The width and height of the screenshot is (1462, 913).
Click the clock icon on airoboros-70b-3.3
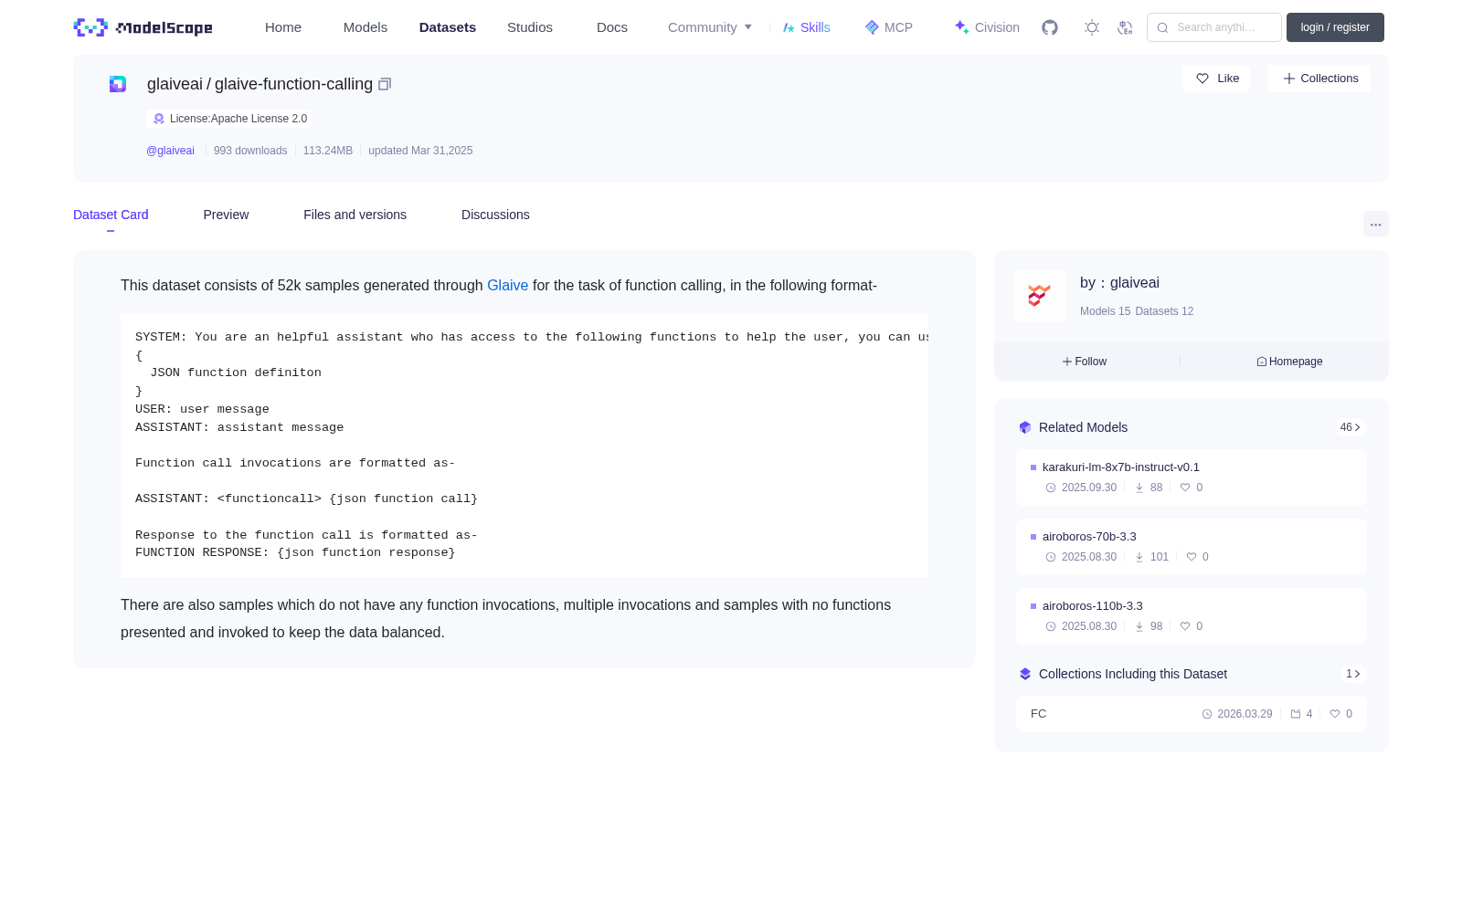1051,557
